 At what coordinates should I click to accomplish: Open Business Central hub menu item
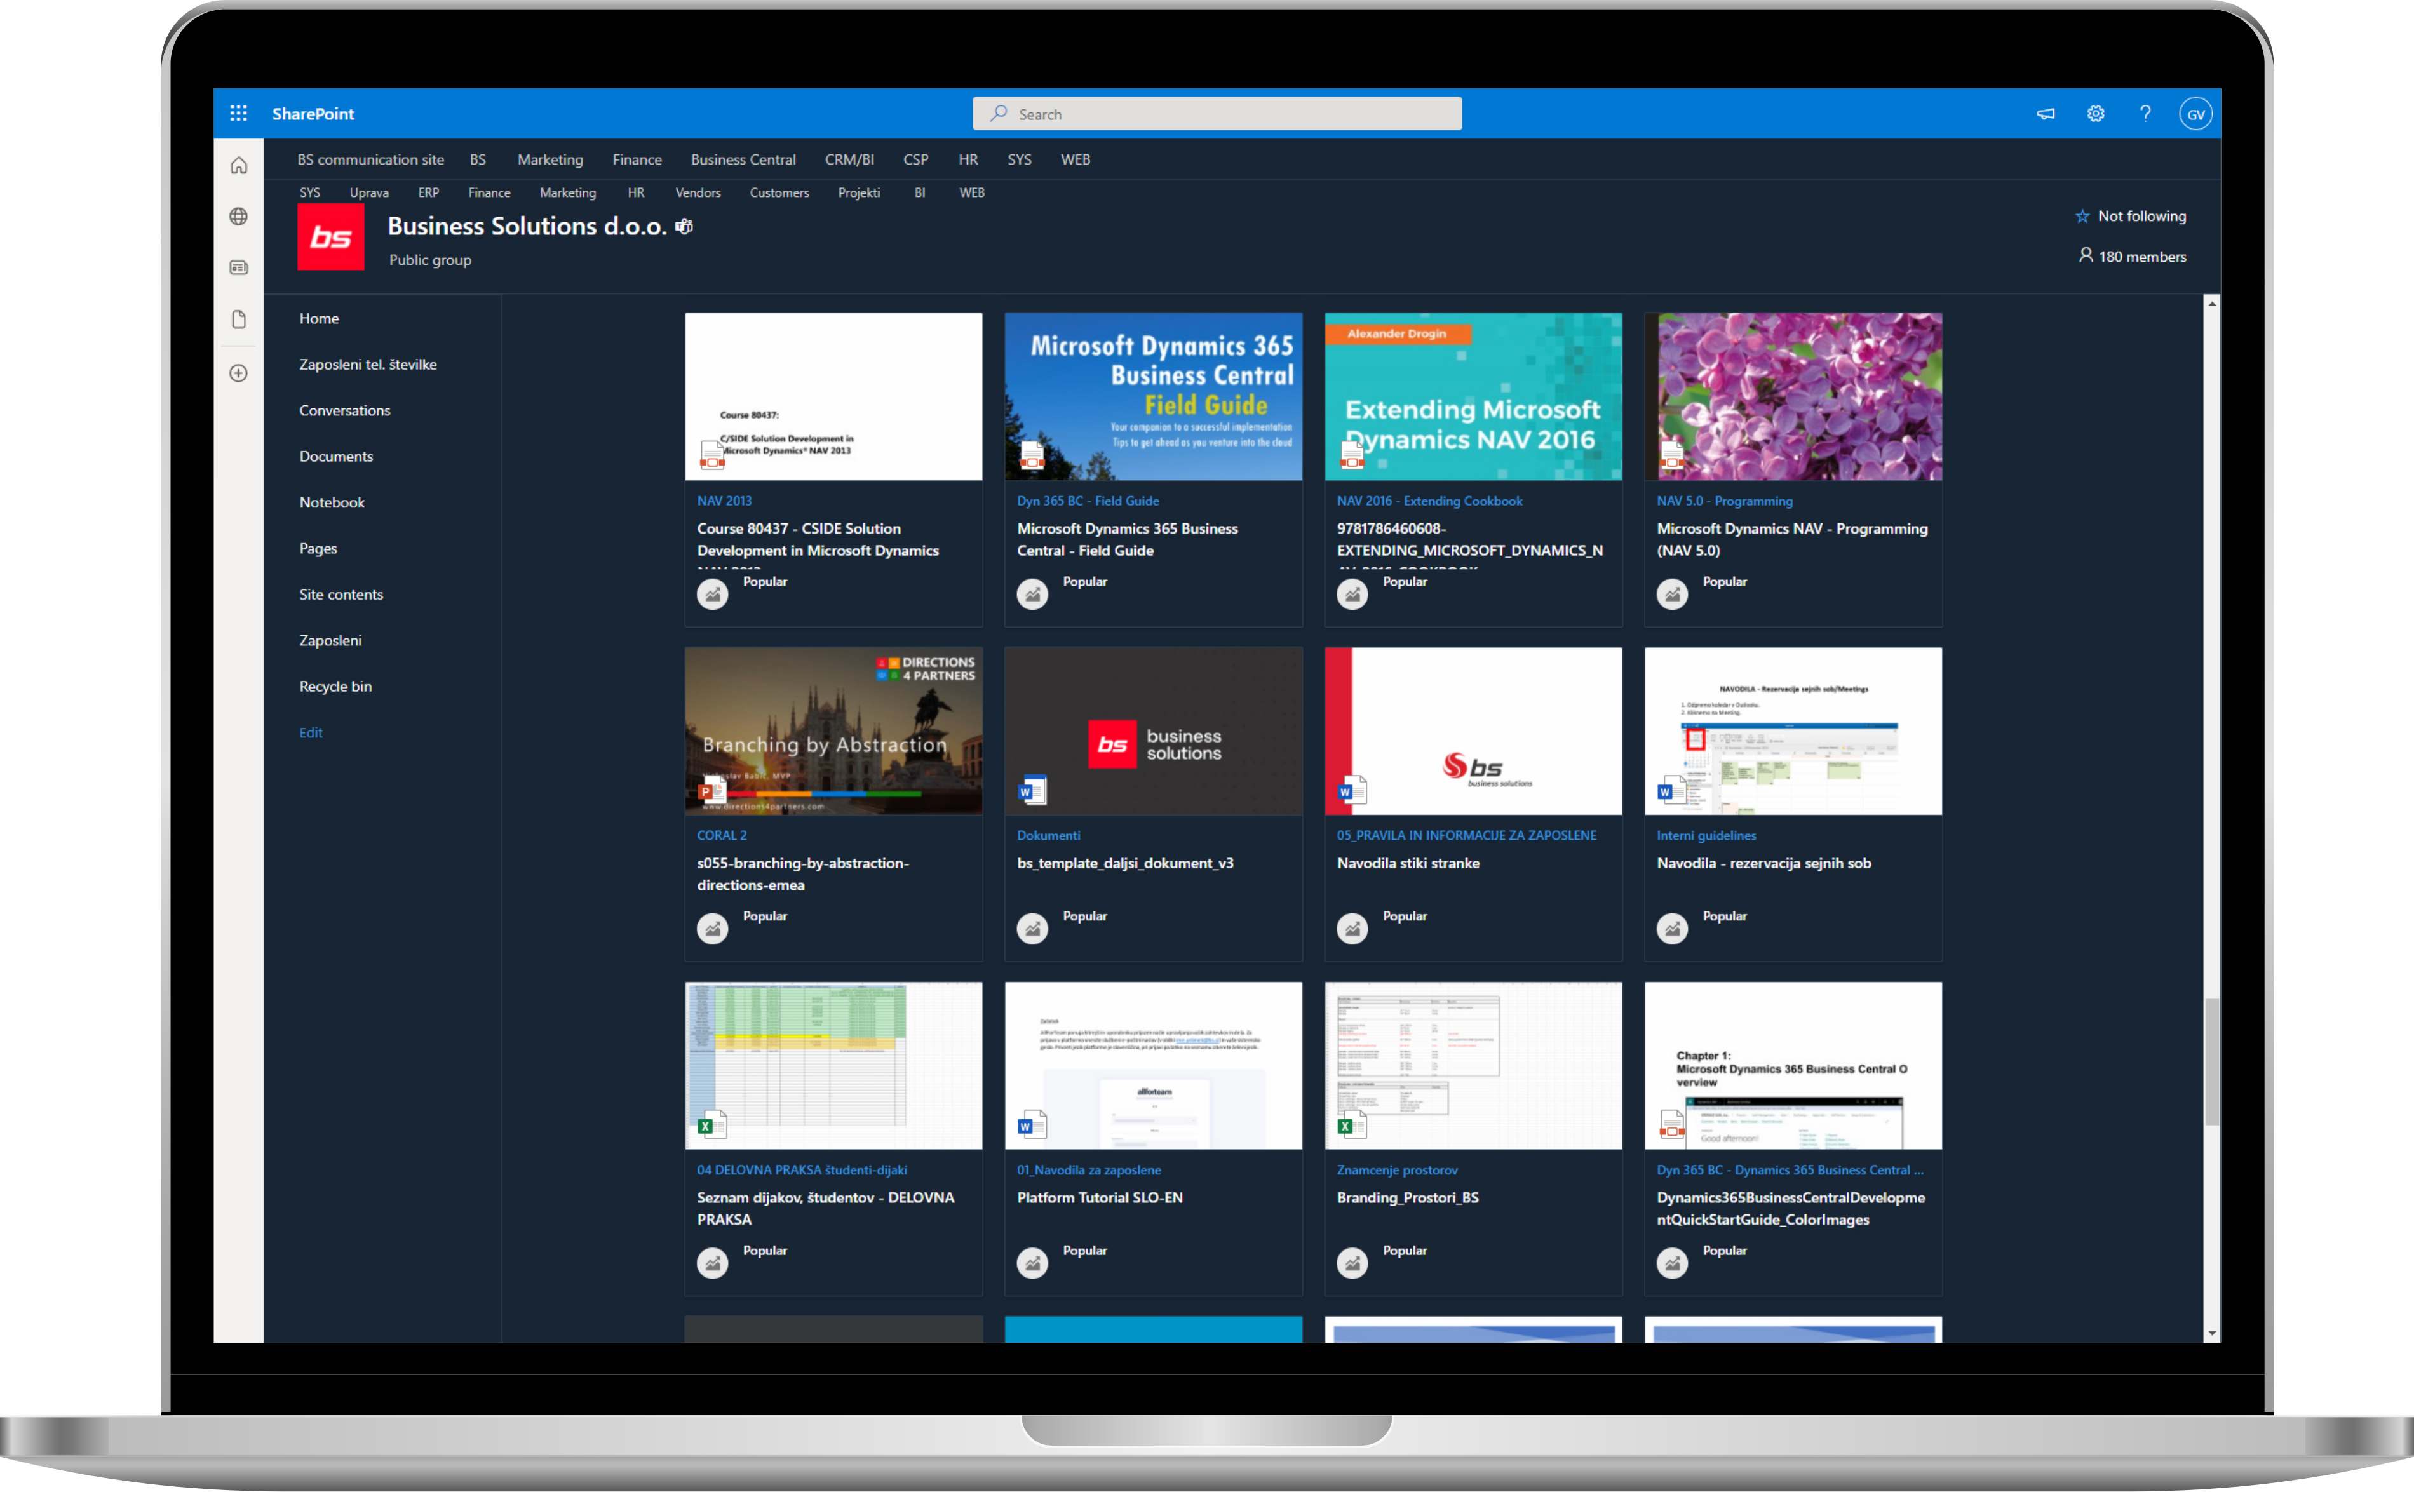pos(743,160)
